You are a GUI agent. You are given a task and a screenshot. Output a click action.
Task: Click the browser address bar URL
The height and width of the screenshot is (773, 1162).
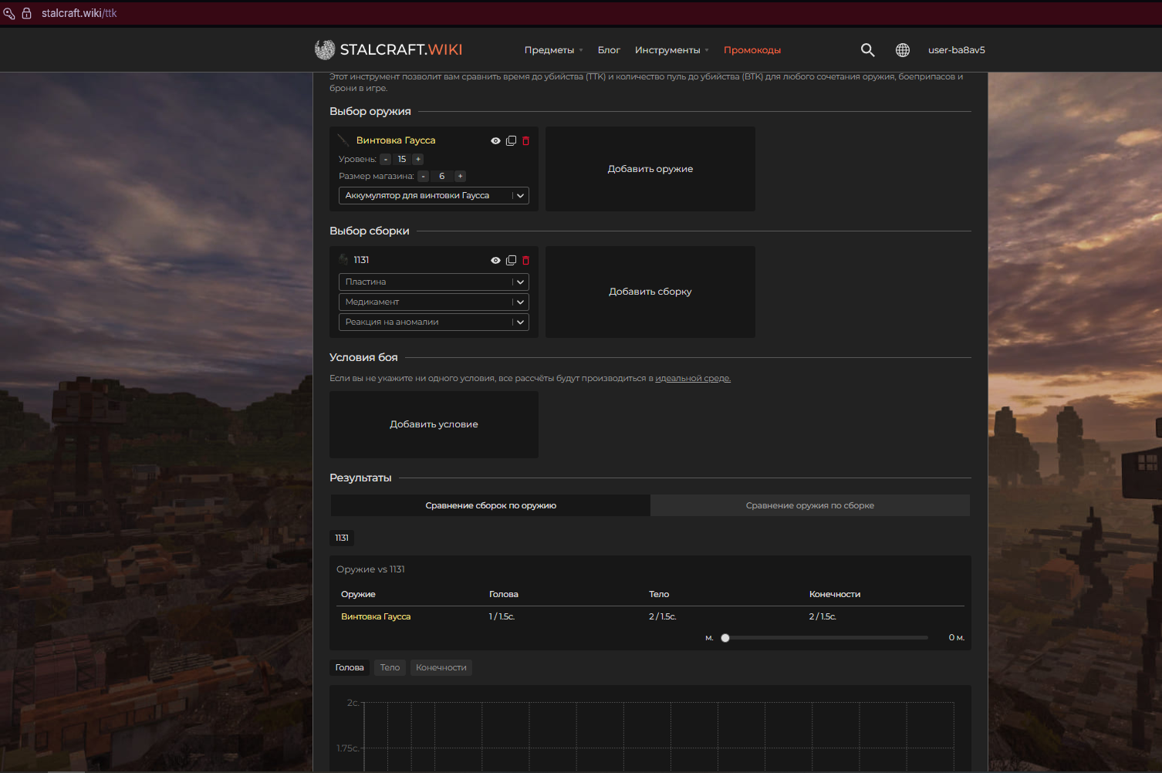(x=79, y=13)
